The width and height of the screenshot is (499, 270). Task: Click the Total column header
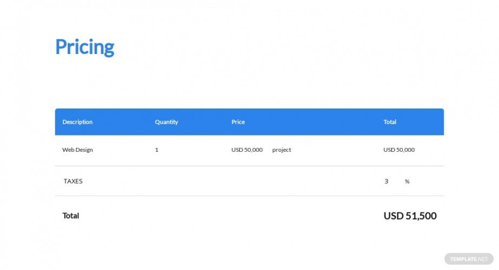[x=390, y=122]
